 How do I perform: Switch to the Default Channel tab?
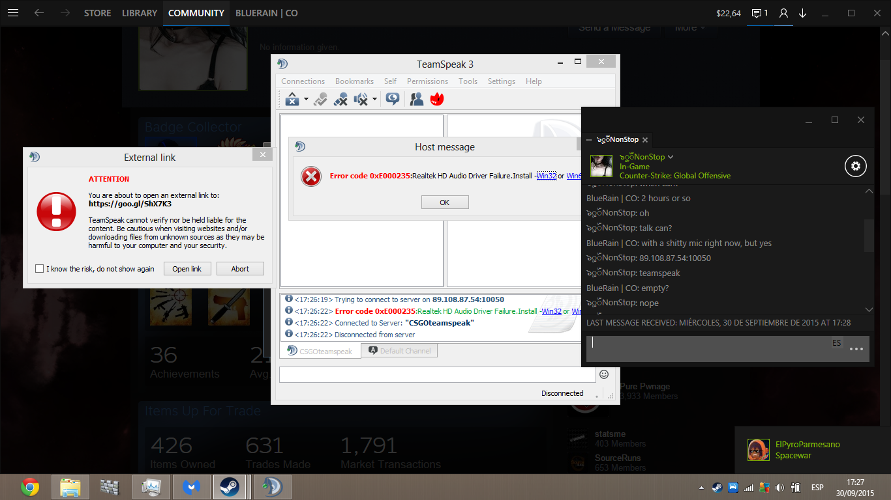pyautogui.click(x=399, y=351)
